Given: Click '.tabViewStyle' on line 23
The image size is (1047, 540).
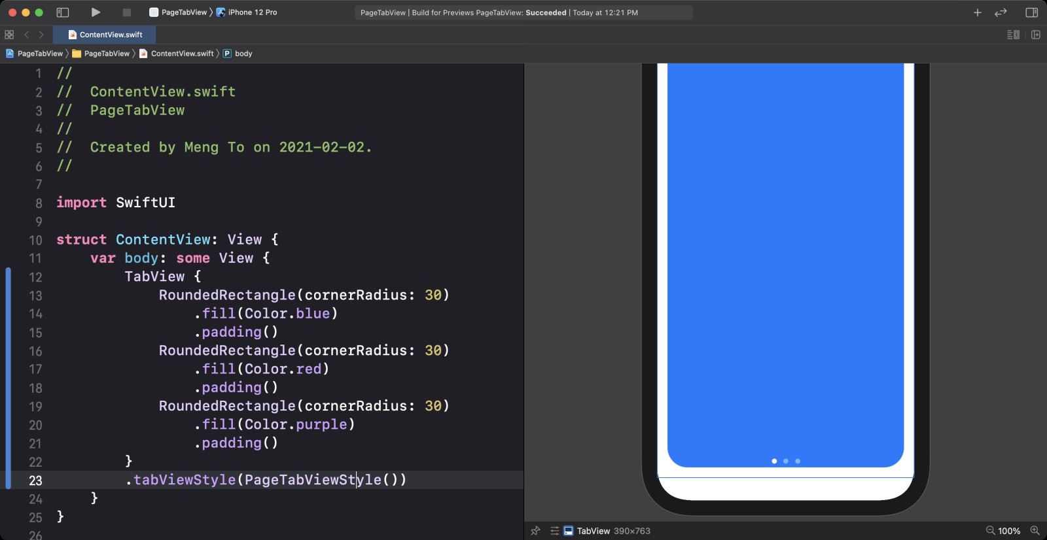Looking at the screenshot, I should 180,480.
